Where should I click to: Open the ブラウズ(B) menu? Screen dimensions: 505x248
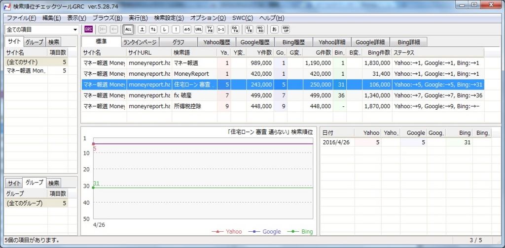tap(107, 18)
